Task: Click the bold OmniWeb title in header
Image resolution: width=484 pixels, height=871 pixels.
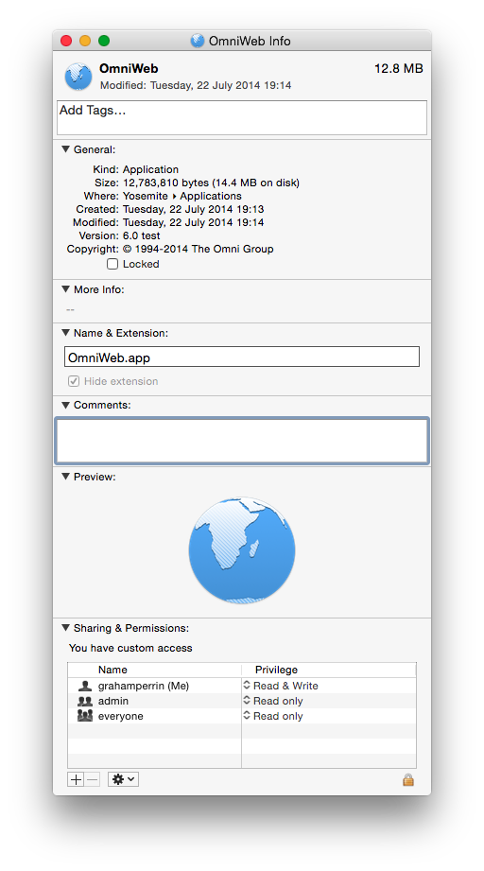Action: pyautogui.click(x=129, y=69)
